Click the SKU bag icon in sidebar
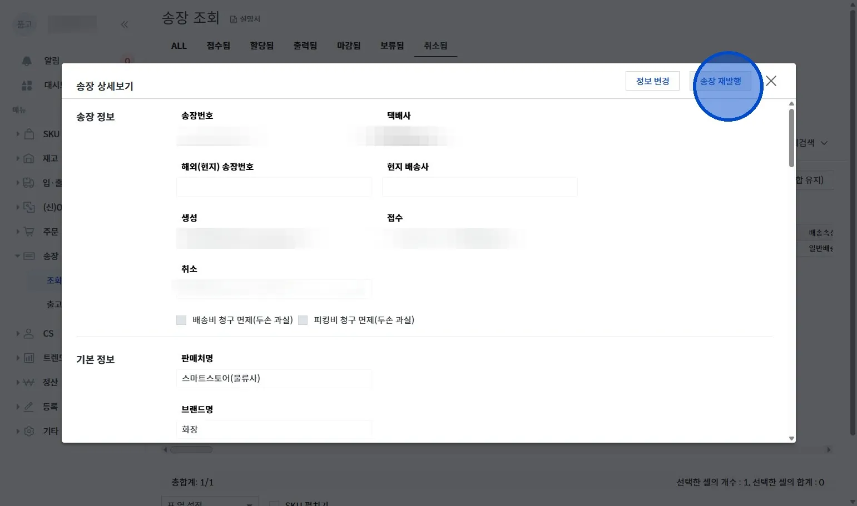This screenshot has height=506, width=857. [x=29, y=134]
